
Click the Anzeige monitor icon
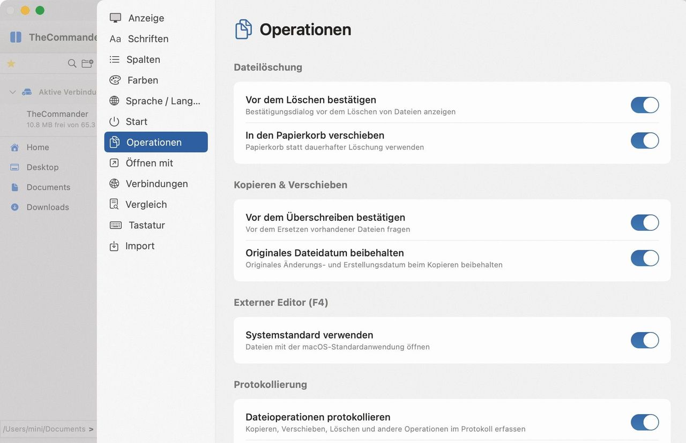pyautogui.click(x=115, y=18)
